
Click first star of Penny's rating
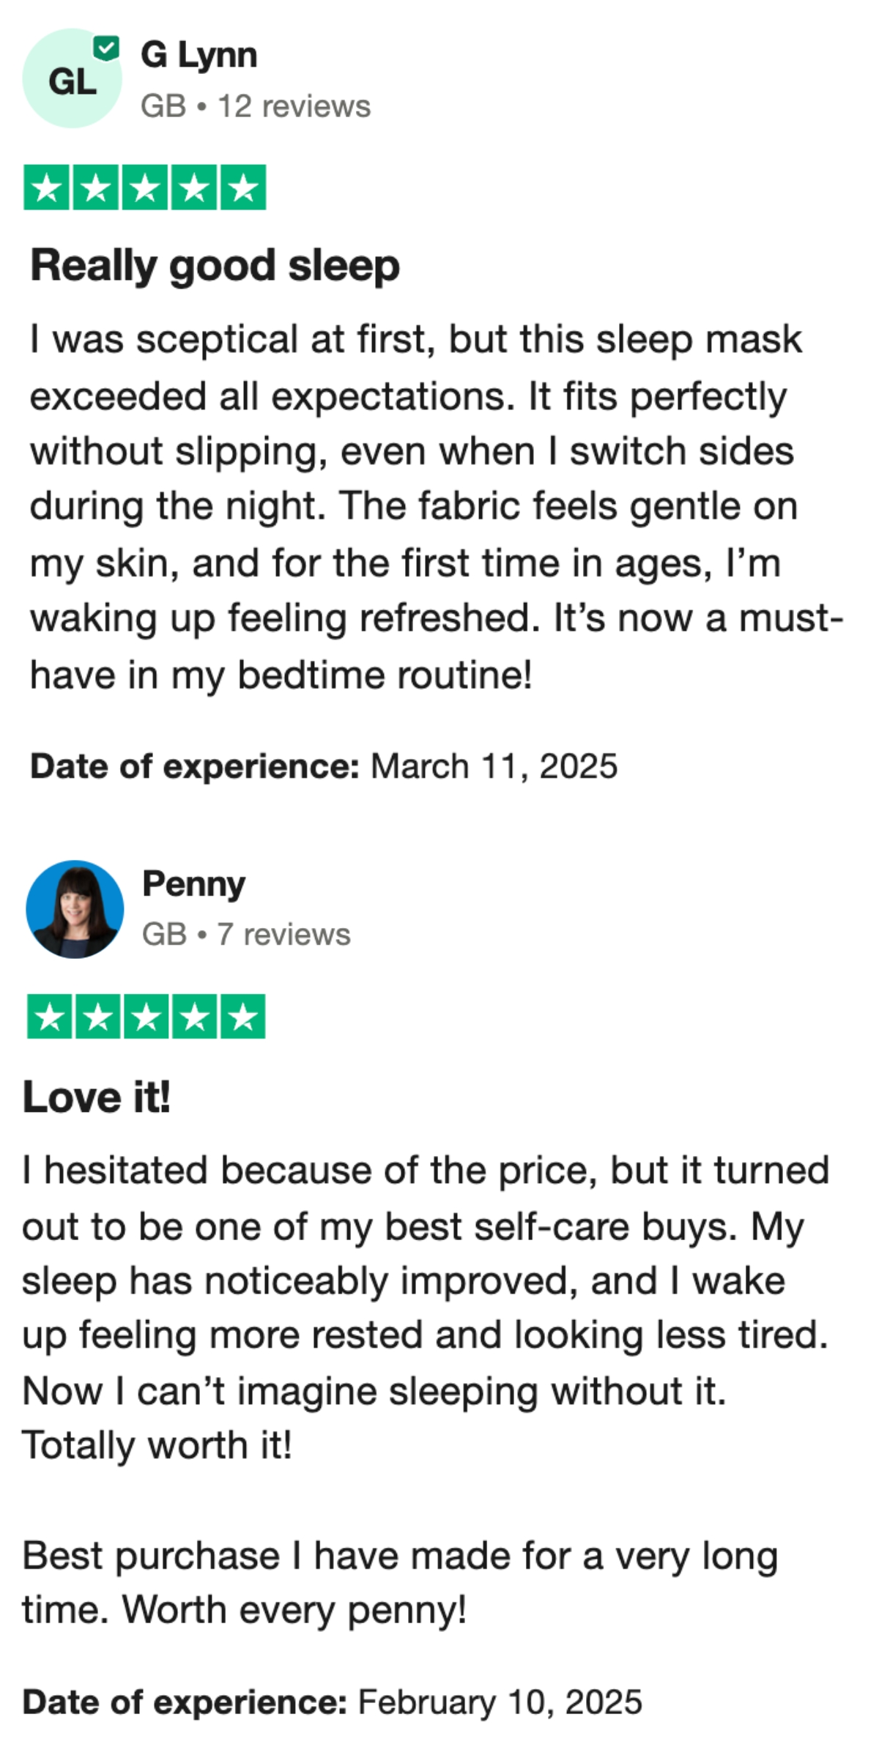tap(50, 1017)
